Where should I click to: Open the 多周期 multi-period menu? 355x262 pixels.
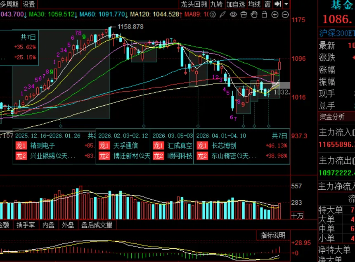click(9, 4)
